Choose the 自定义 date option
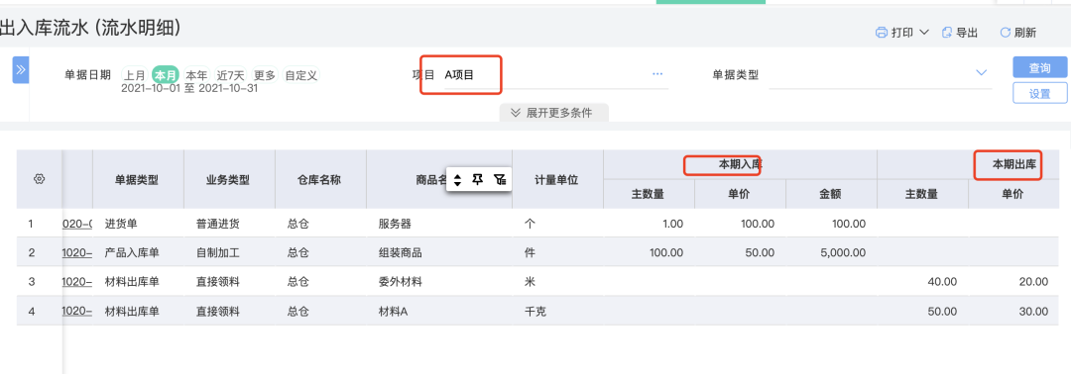 301,74
